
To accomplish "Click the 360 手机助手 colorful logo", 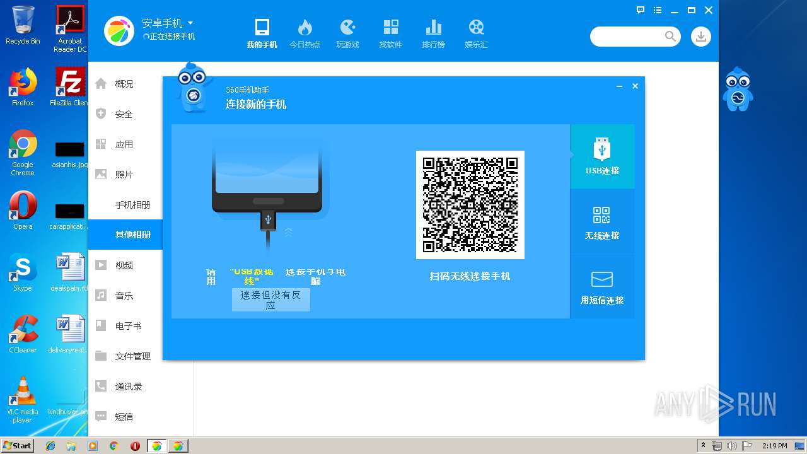I will coord(120,30).
